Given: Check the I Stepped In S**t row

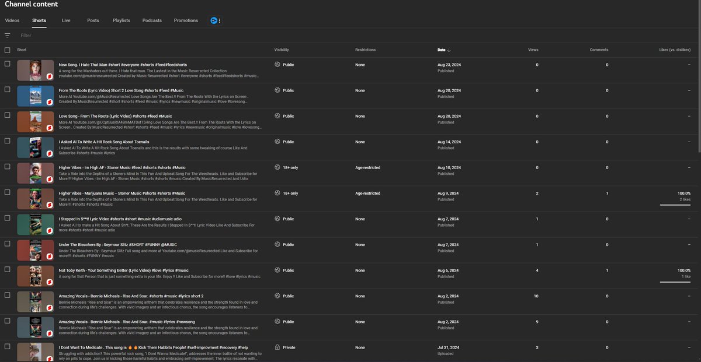Looking at the screenshot, I should (7, 217).
